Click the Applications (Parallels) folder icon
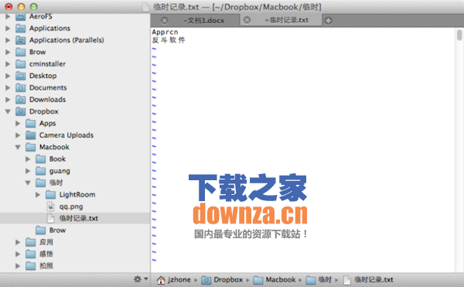This screenshot has width=464, height=287. [20, 40]
